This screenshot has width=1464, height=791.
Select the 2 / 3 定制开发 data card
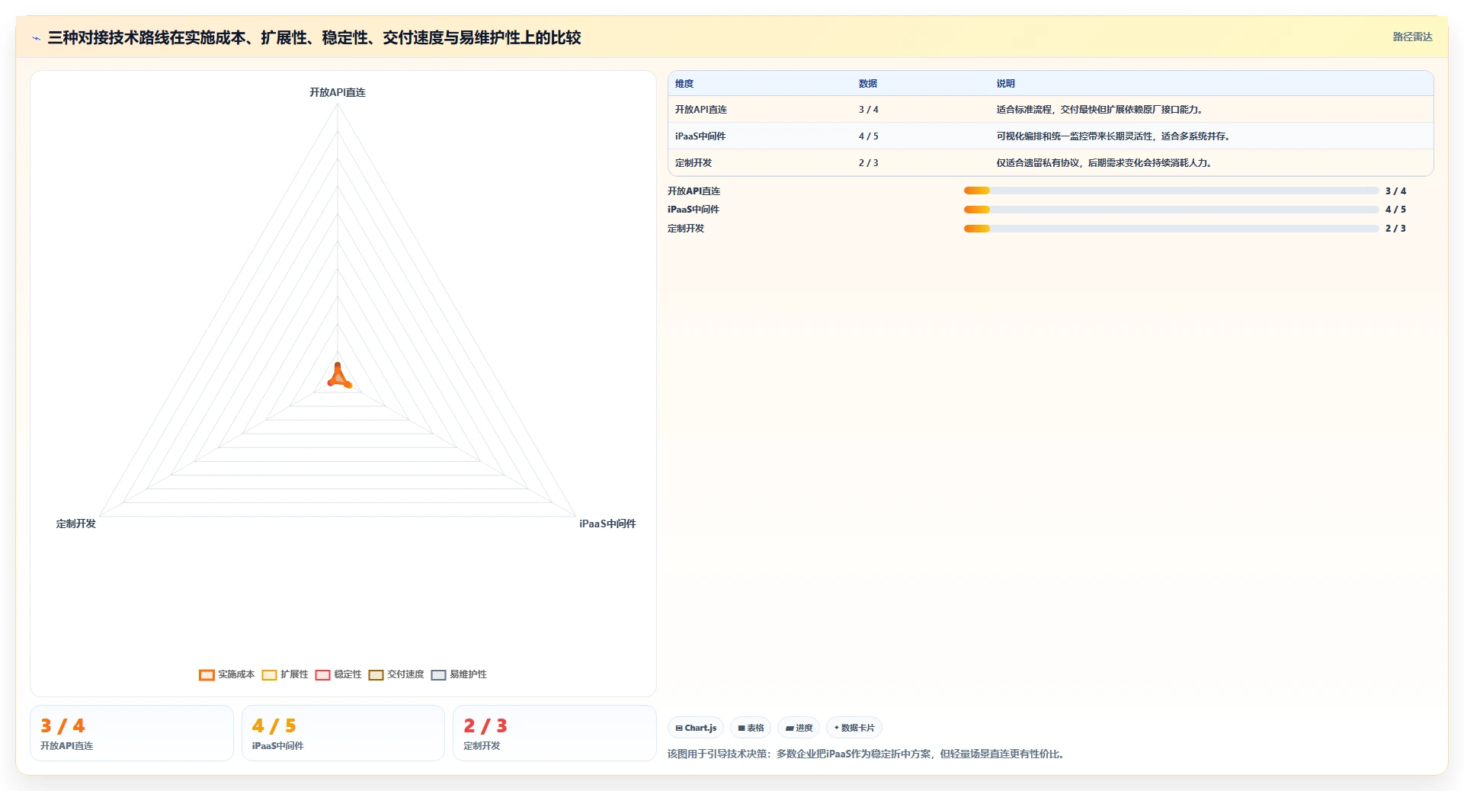[554, 733]
